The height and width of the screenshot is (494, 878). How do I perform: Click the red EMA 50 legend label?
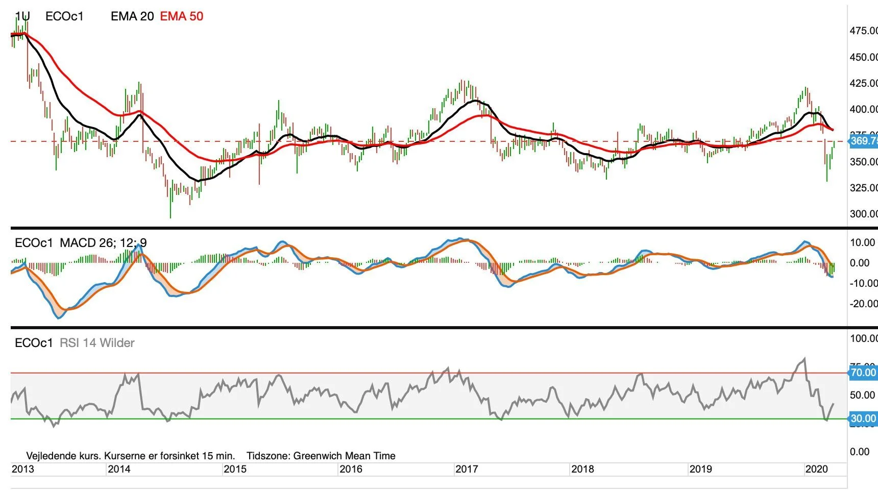(x=182, y=16)
